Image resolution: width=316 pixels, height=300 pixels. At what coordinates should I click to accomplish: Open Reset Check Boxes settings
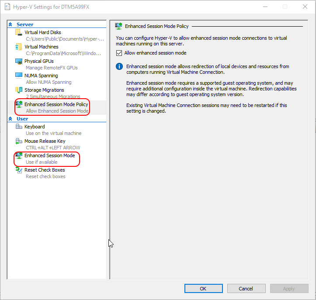pos(45,170)
